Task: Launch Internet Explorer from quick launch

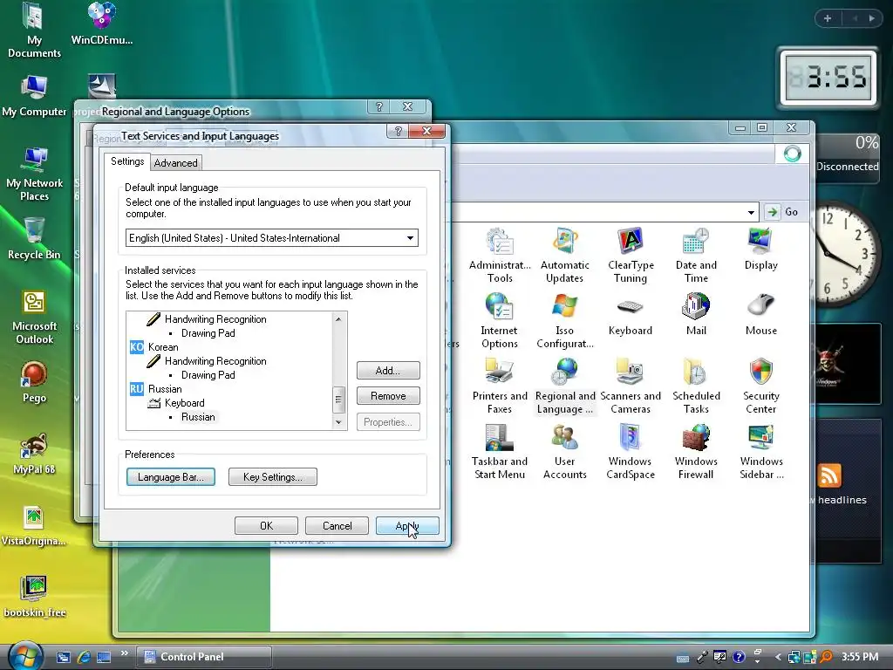Action: pos(84,657)
